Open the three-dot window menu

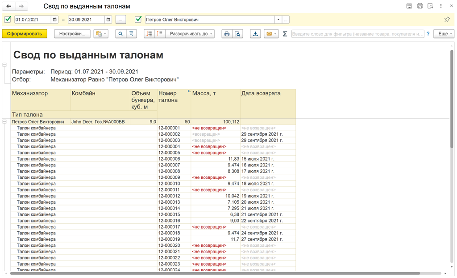[441, 6]
